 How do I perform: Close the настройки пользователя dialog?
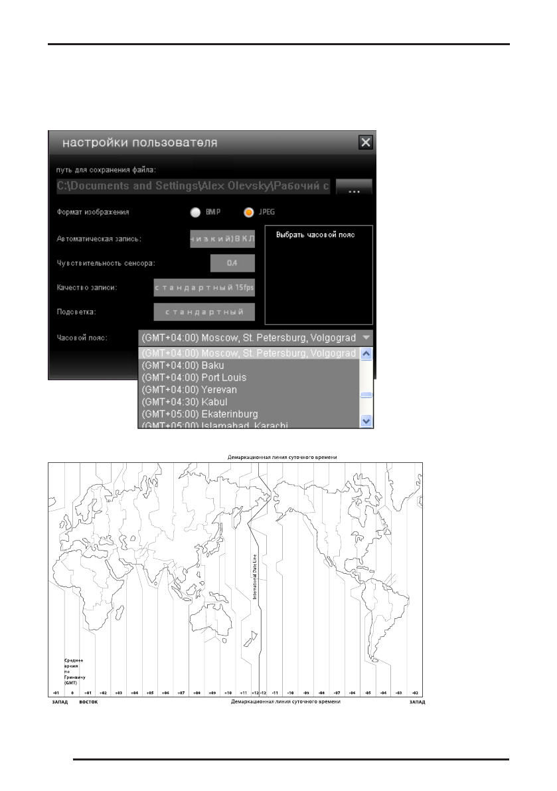[366, 142]
